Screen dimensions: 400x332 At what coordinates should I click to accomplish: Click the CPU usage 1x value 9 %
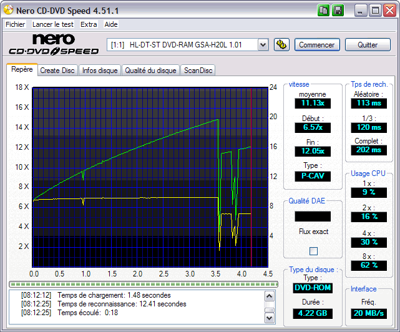coord(369,192)
